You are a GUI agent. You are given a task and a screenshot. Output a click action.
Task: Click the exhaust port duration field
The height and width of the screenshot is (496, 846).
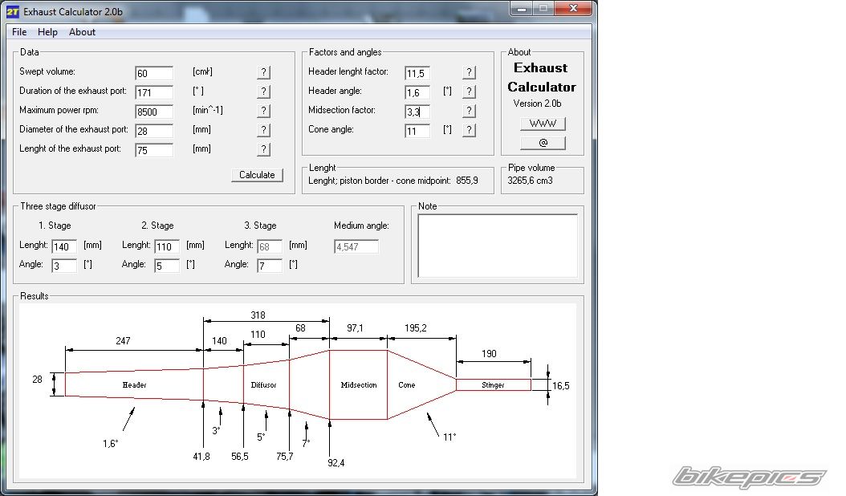pyautogui.click(x=154, y=92)
